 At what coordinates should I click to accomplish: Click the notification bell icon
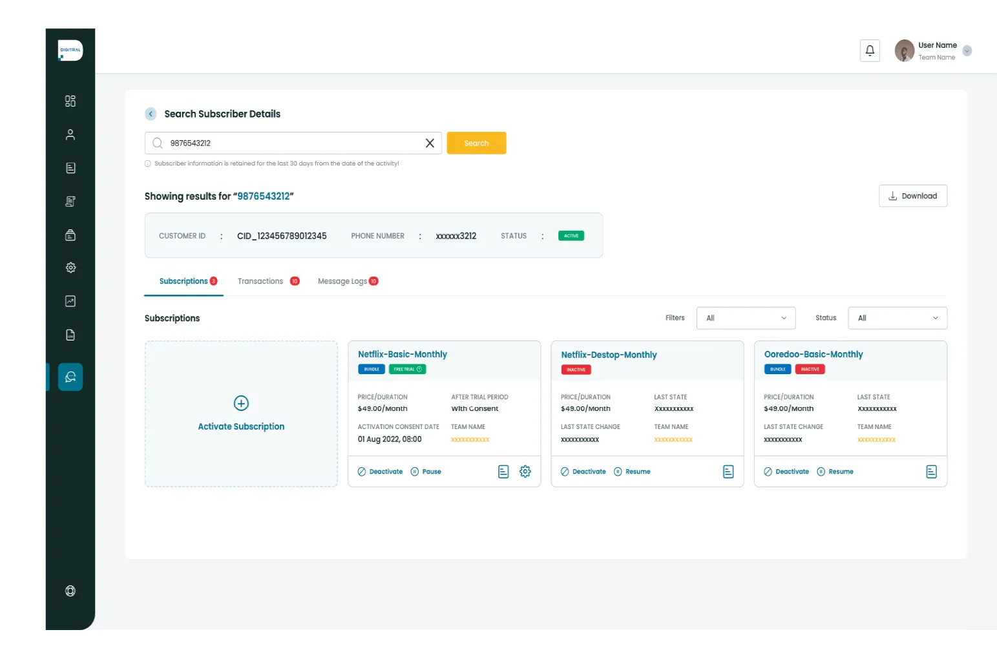click(x=870, y=50)
